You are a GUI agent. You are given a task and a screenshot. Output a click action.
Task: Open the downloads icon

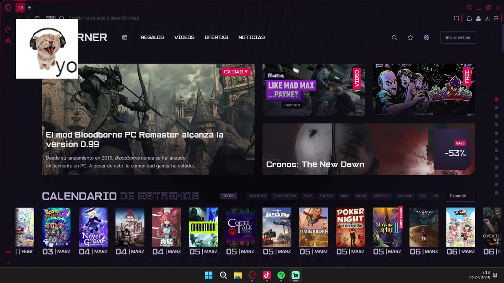point(487,18)
